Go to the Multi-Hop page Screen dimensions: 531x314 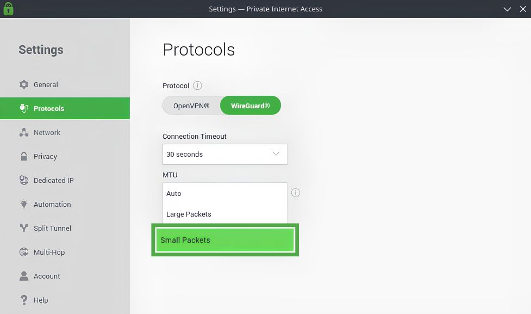(x=65, y=253)
